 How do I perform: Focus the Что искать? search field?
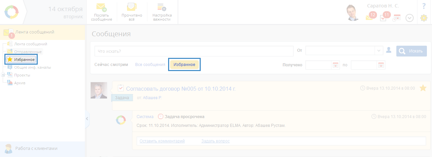(194, 51)
